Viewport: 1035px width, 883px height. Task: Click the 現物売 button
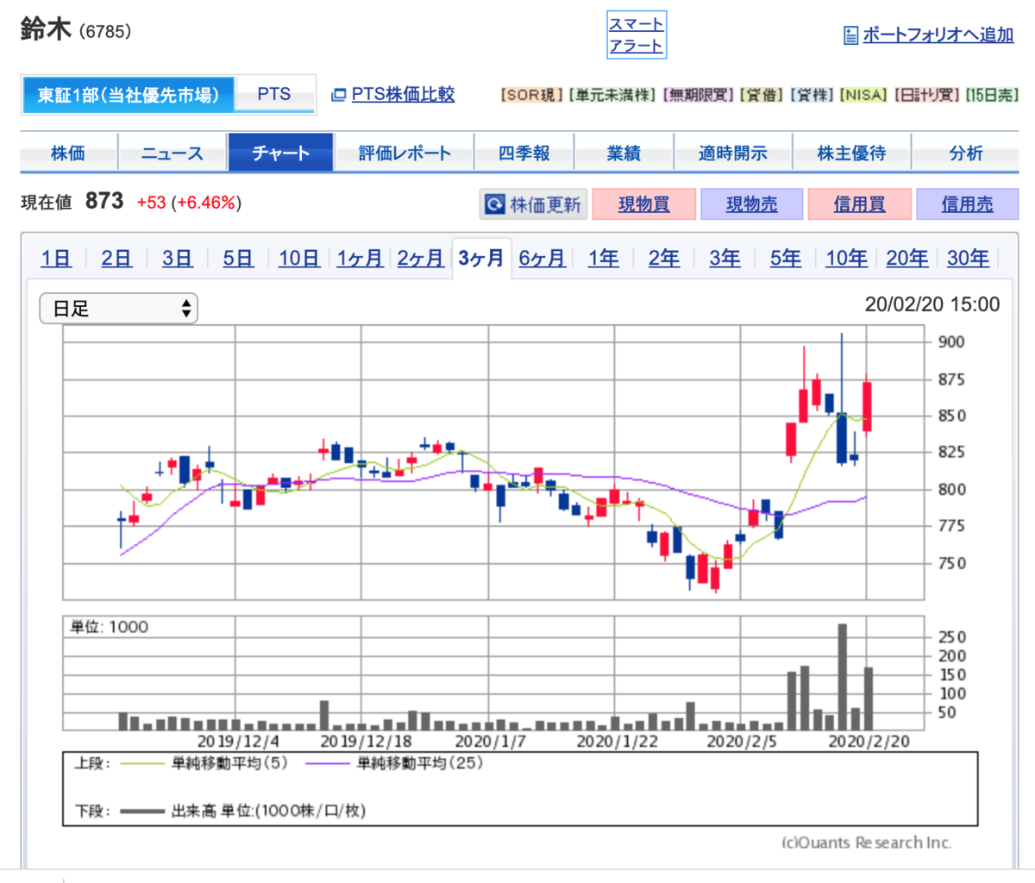(x=751, y=204)
